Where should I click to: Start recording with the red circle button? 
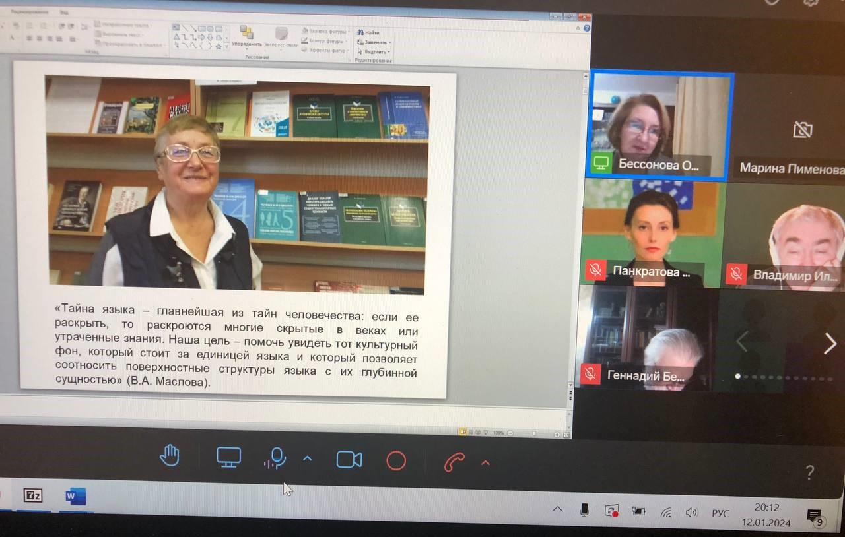[x=396, y=460]
